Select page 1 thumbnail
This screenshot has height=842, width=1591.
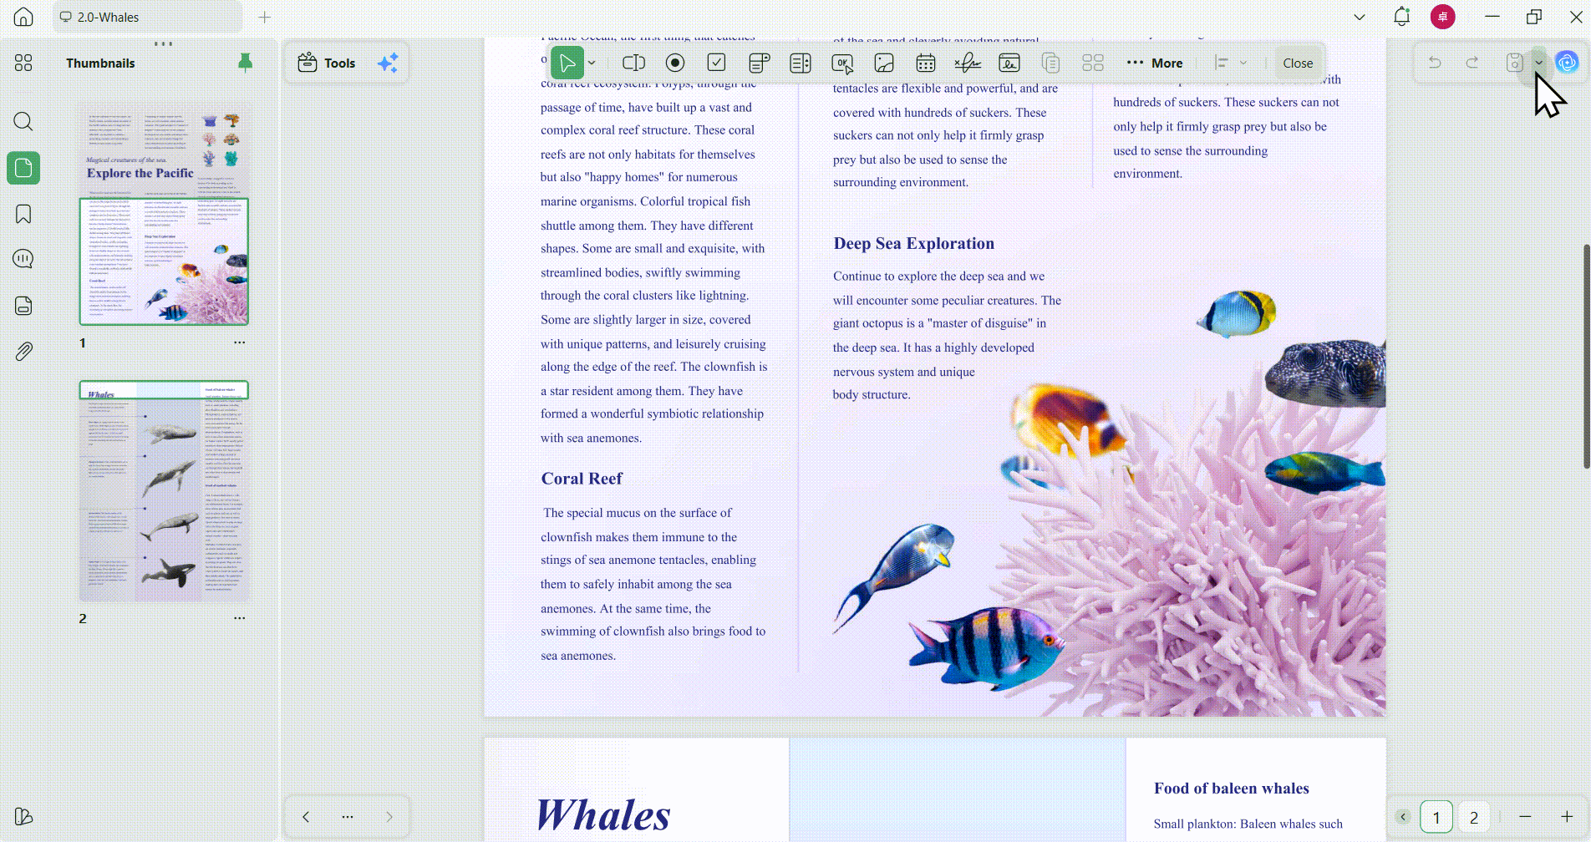[164, 214]
